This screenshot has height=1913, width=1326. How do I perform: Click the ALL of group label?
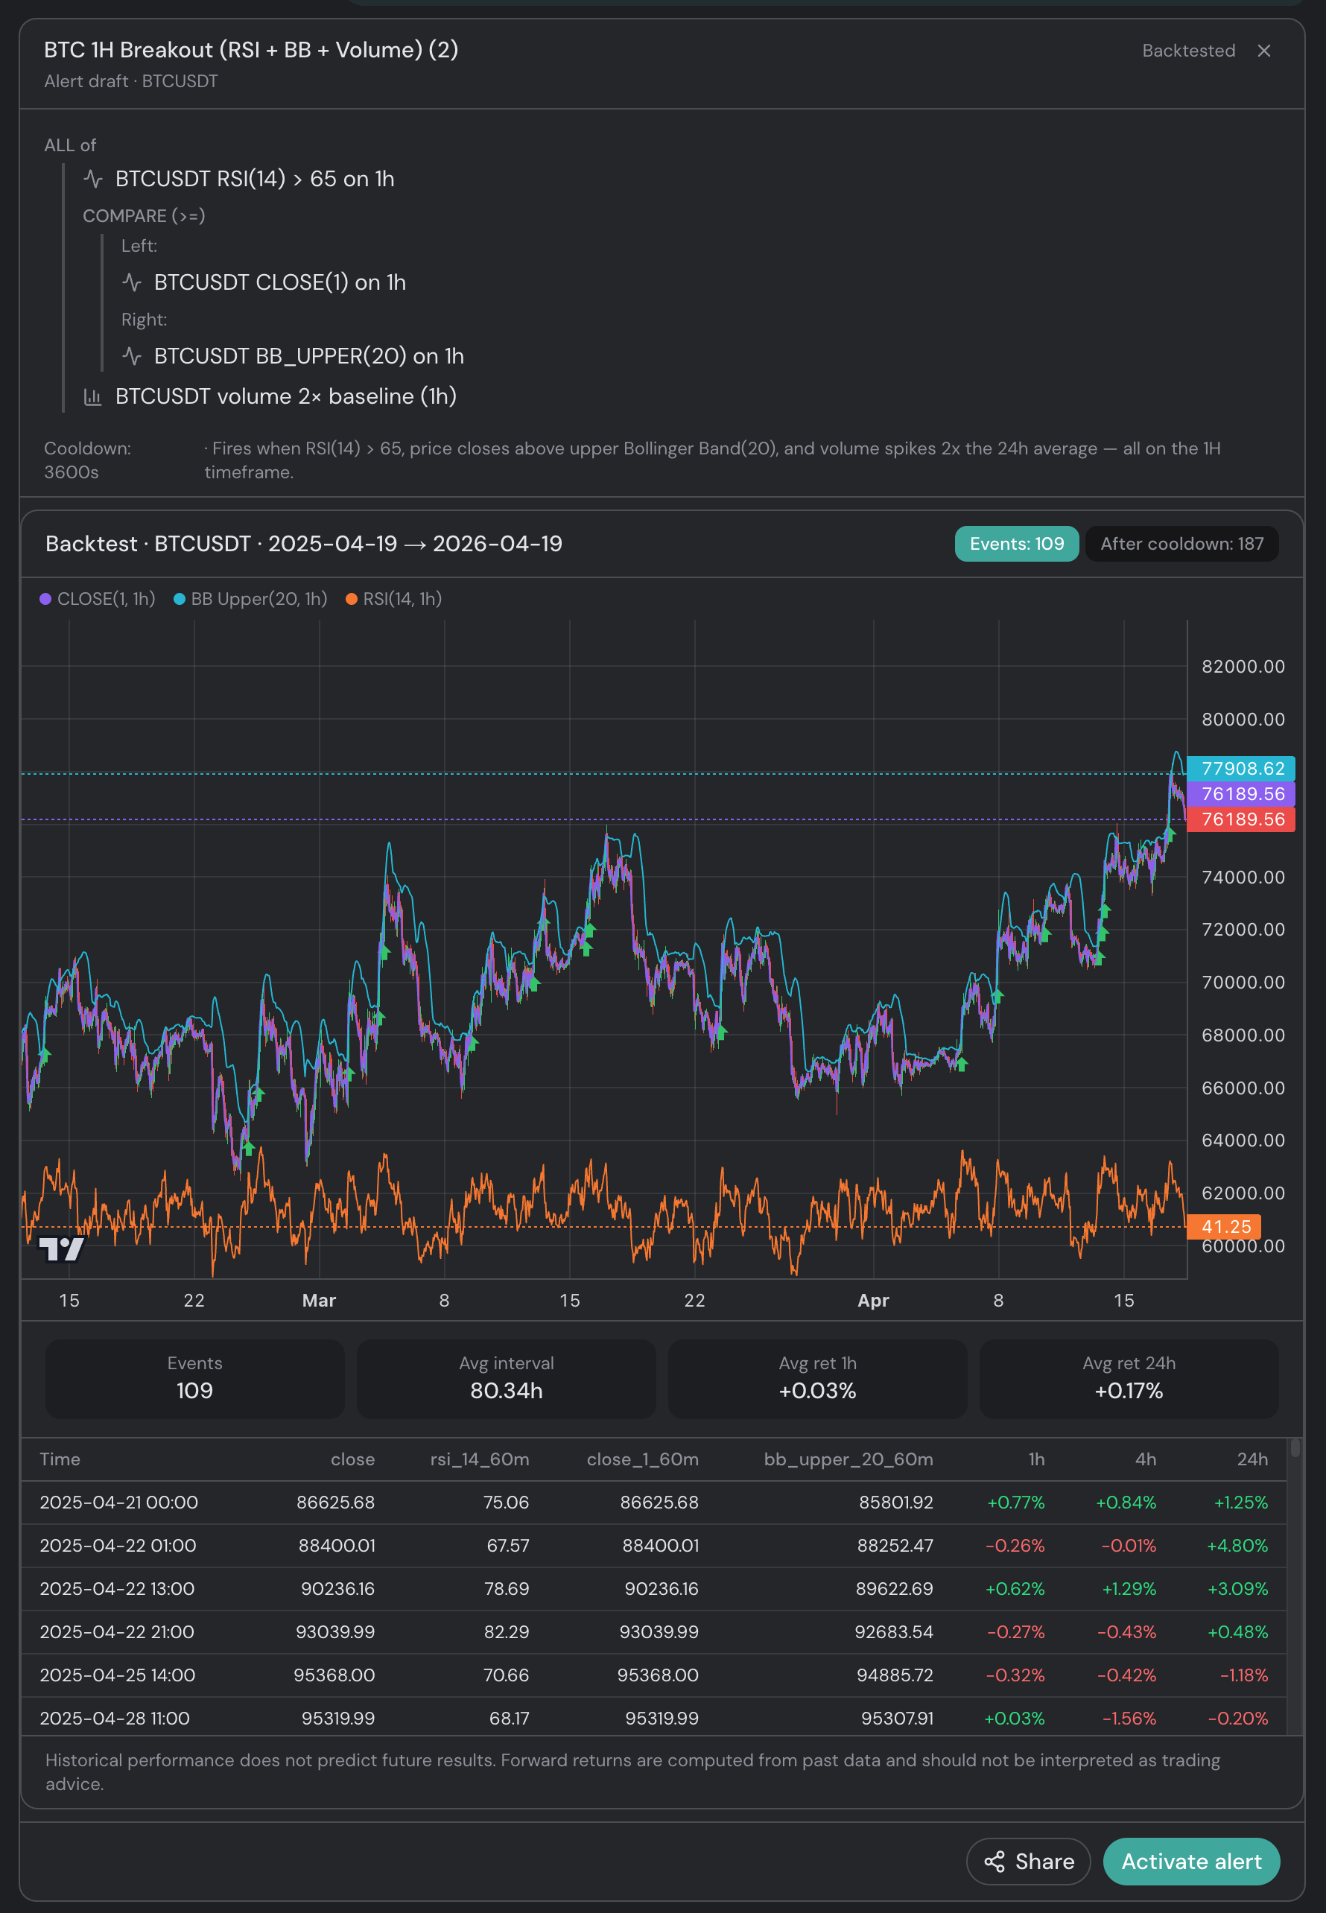pos(70,145)
